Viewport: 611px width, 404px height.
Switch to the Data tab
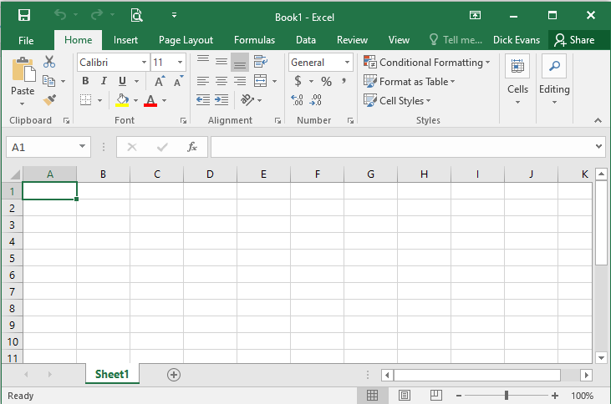point(306,40)
